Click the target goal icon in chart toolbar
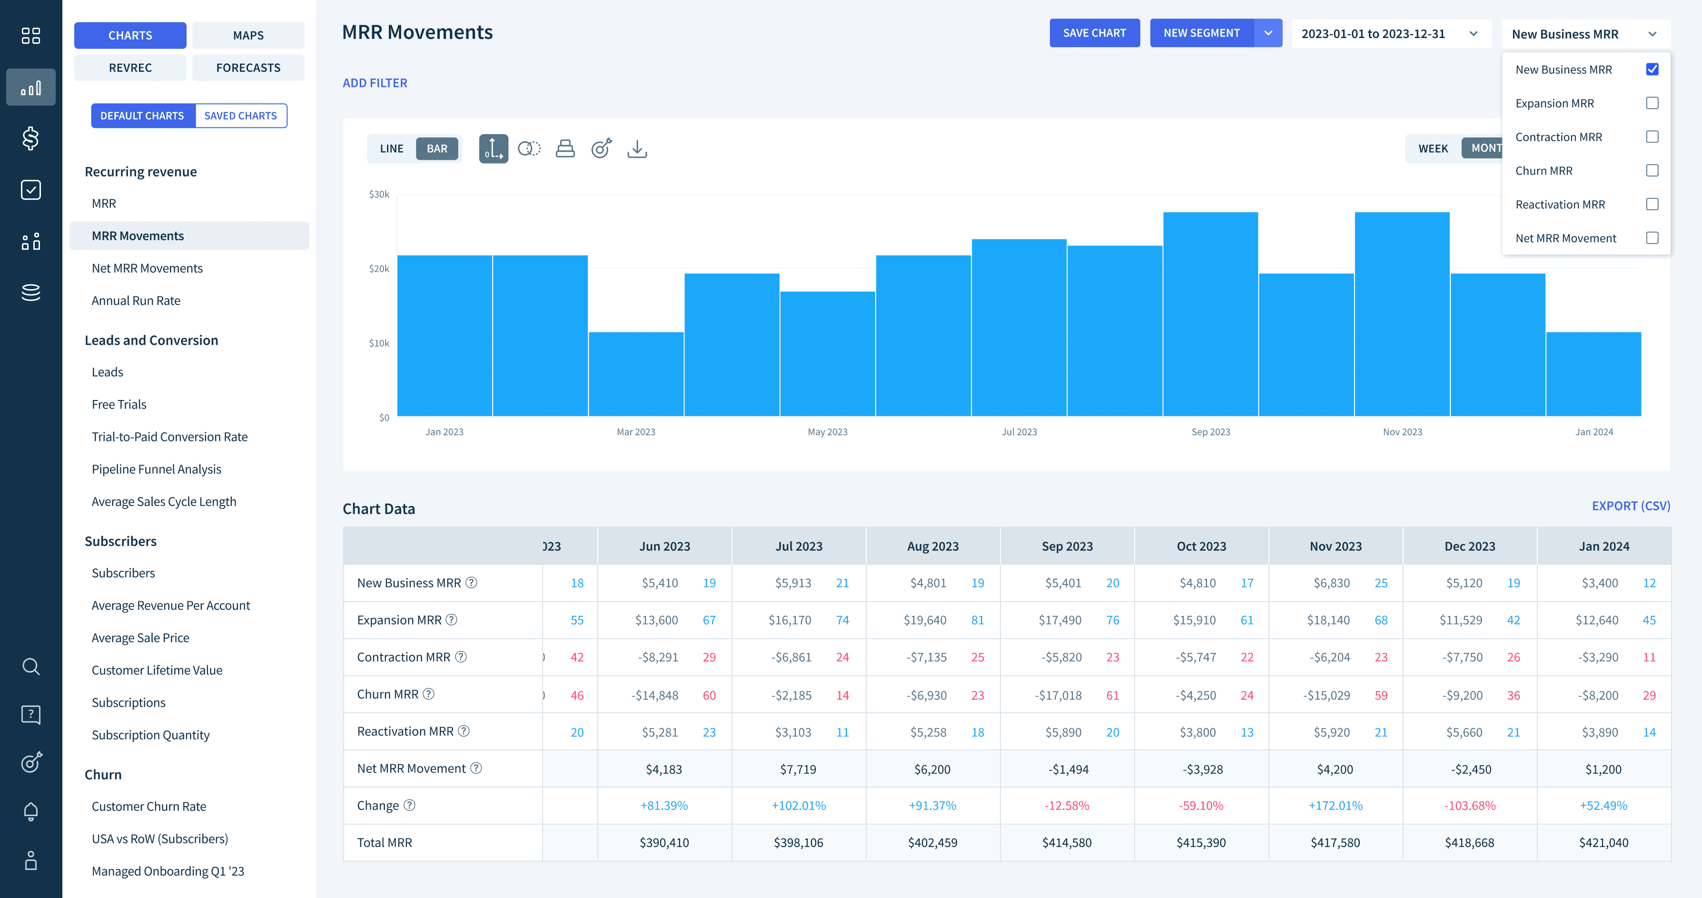This screenshot has width=1702, height=898. [x=601, y=148]
